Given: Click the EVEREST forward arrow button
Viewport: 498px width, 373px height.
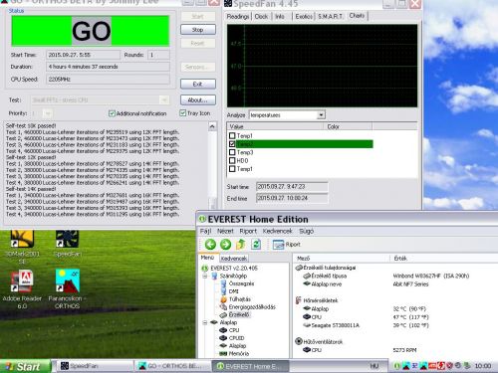Looking at the screenshot, I should coord(226,245).
